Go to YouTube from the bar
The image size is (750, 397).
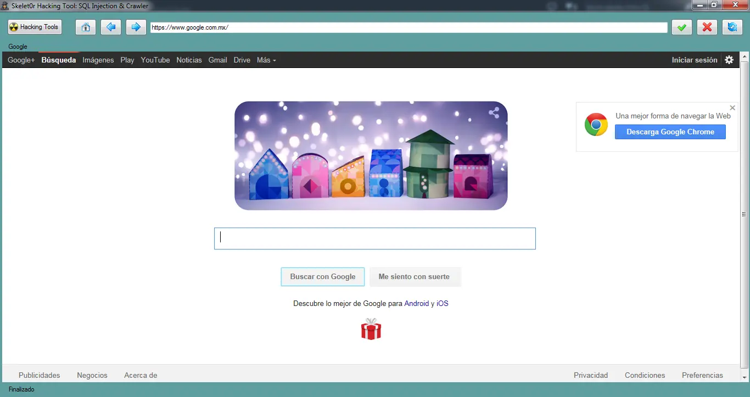[x=155, y=60]
